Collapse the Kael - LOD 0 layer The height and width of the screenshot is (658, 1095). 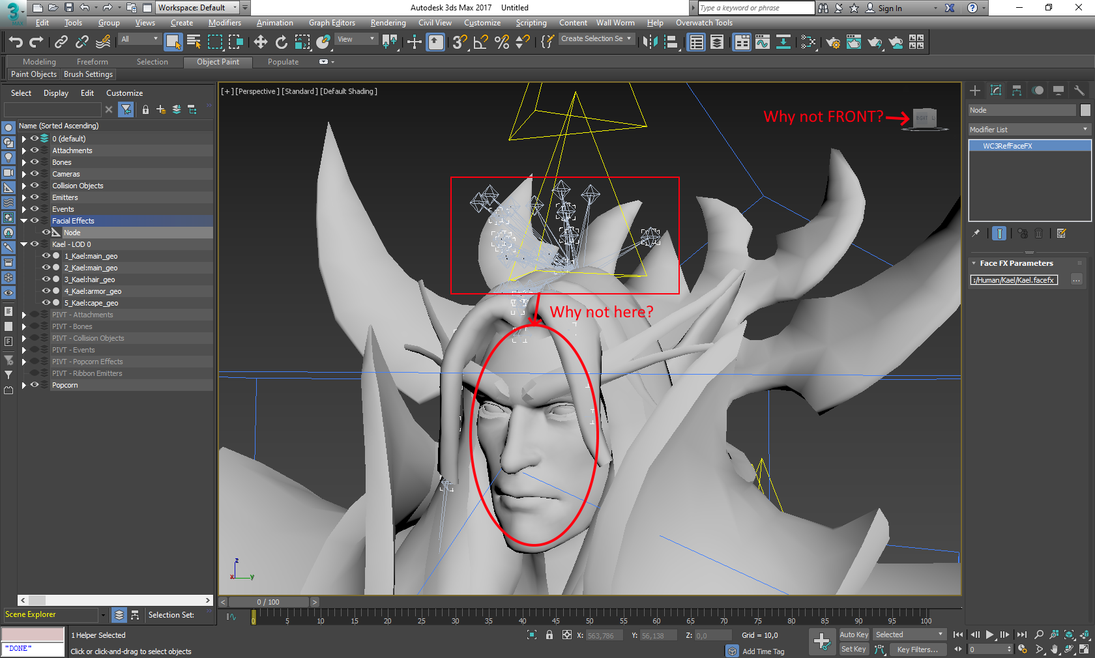24,244
